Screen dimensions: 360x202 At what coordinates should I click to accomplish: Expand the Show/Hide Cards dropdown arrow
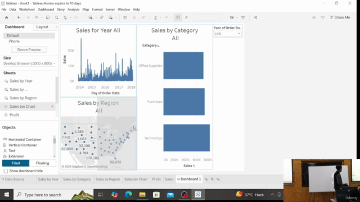(x=237, y=17)
